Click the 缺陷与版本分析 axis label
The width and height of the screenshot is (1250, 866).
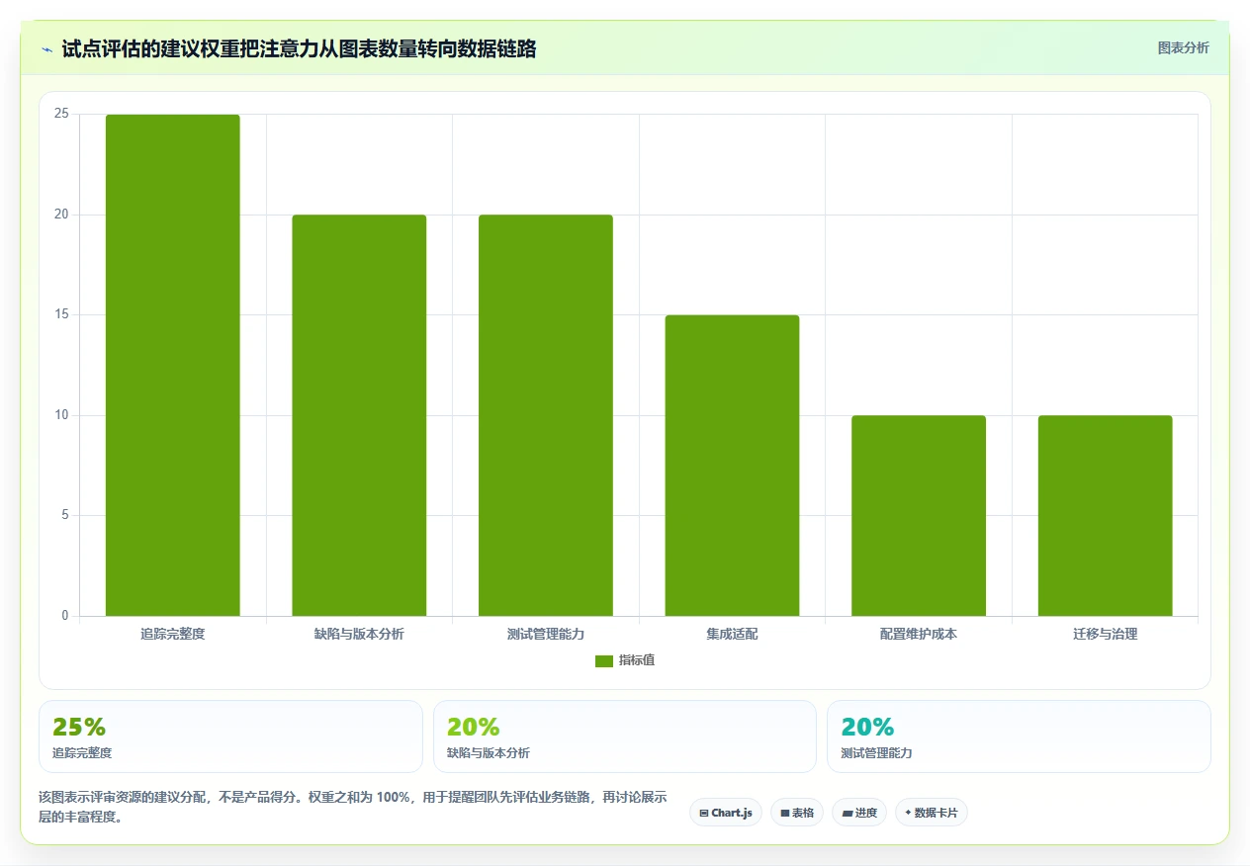(359, 634)
